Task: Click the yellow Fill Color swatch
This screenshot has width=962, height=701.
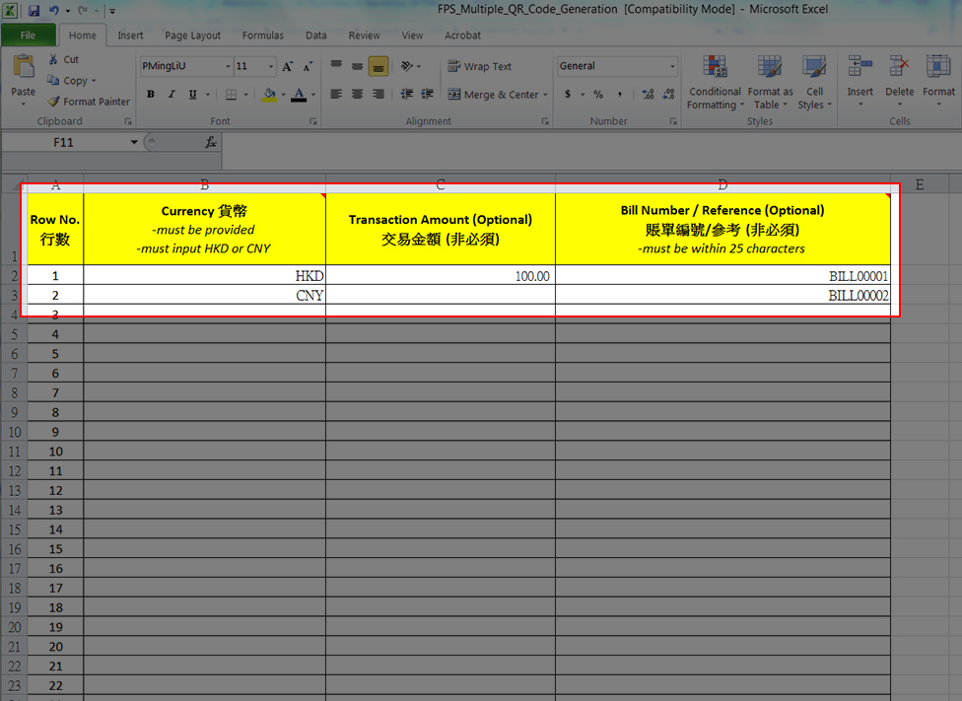Action: pos(269,95)
